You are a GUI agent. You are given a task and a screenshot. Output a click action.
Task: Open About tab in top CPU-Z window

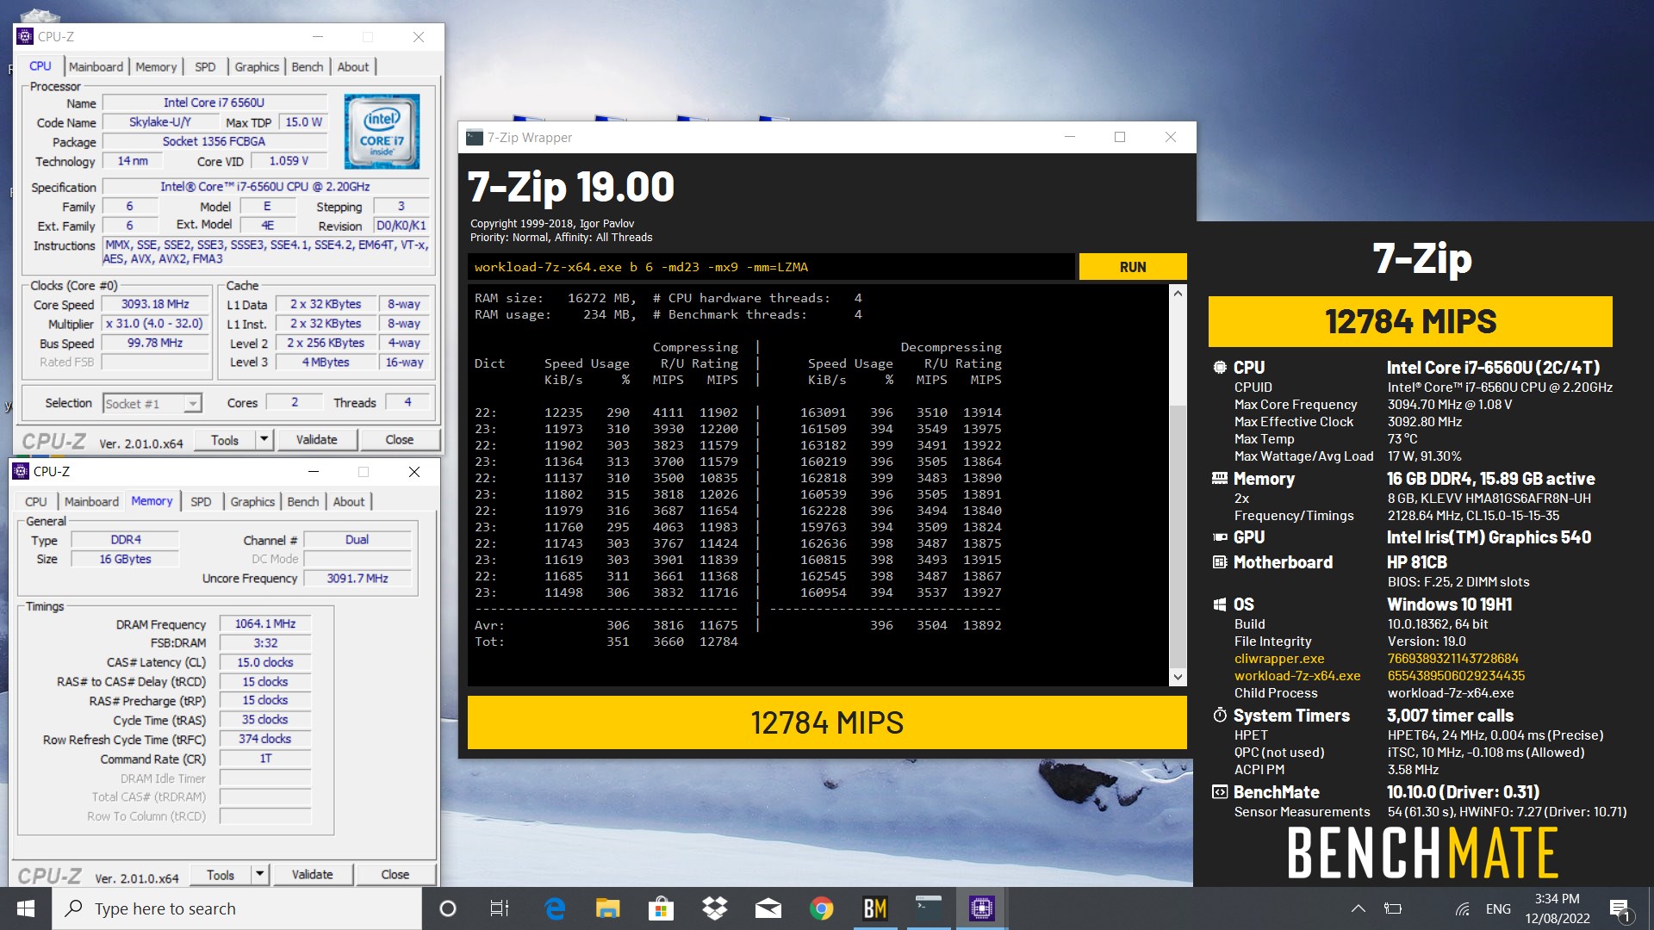(x=353, y=66)
